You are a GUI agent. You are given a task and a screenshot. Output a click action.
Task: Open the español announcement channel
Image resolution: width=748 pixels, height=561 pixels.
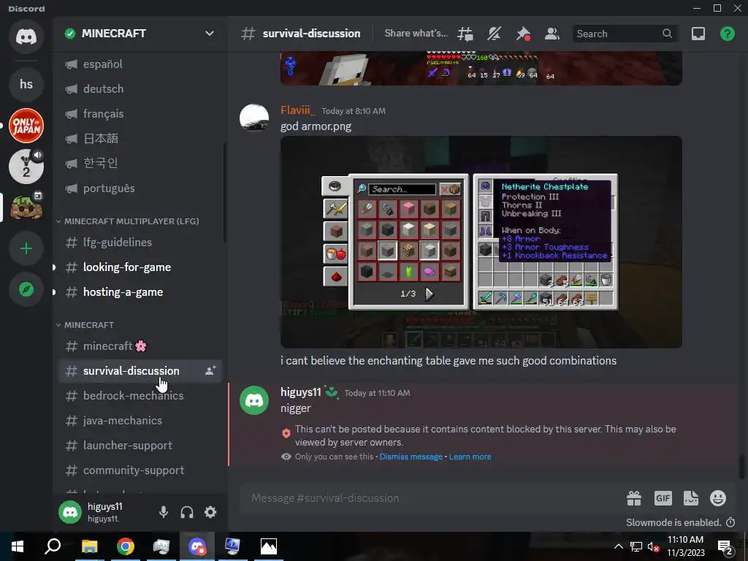click(140, 64)
